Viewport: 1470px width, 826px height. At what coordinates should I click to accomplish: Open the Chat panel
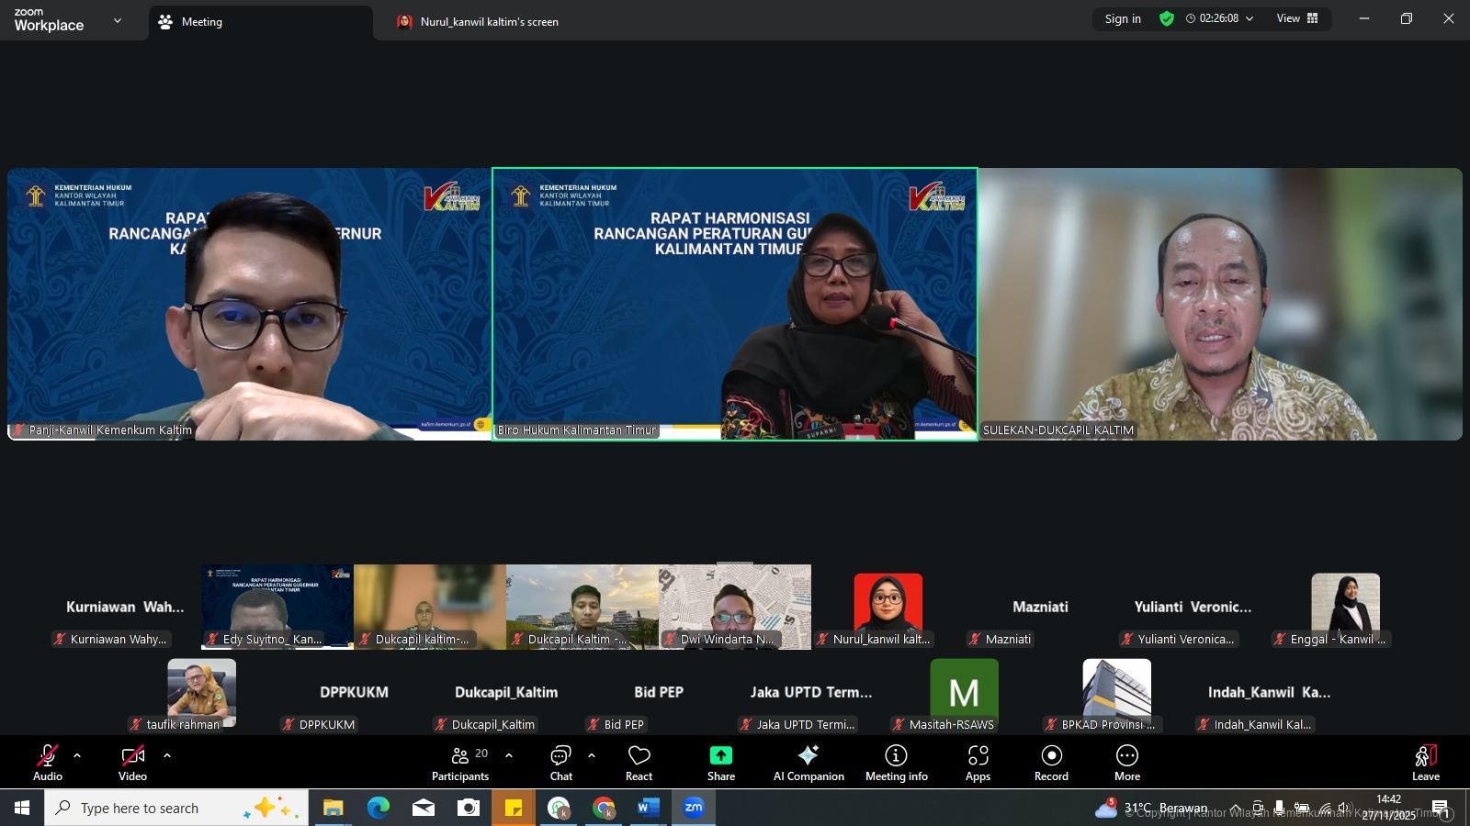[x=560, y=763]
